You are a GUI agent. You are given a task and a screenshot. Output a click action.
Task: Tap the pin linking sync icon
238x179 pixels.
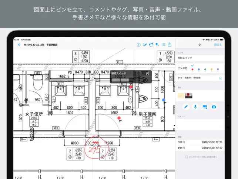point(151,45)
